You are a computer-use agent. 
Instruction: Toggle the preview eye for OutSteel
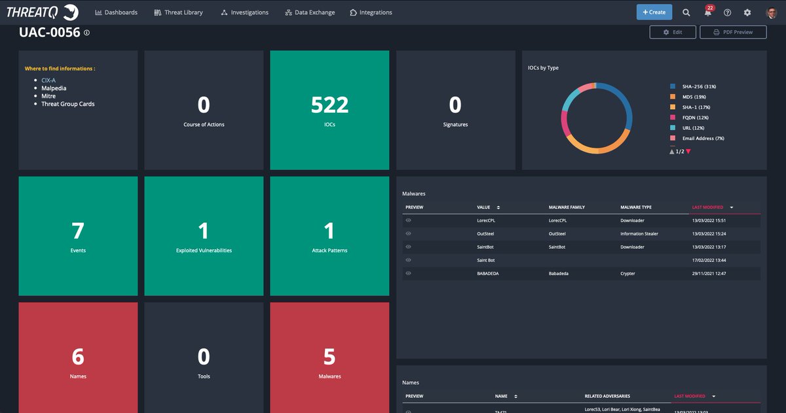coord(407,233)
